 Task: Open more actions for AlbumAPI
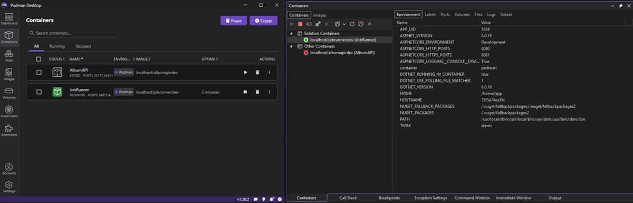pyautogui.click(x=269, y=72)
